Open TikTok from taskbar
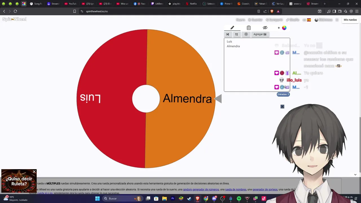Image resolution: width=361 pixels, height=203 pixels. [264, 198]
